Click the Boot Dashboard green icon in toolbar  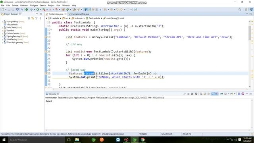click(27, 10)
